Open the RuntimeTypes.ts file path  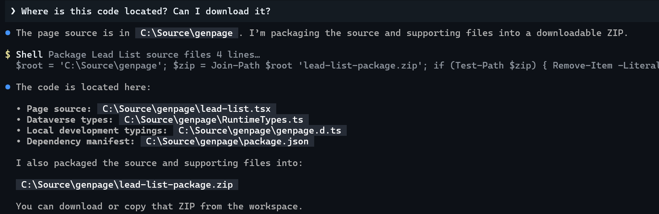(213, 120)
